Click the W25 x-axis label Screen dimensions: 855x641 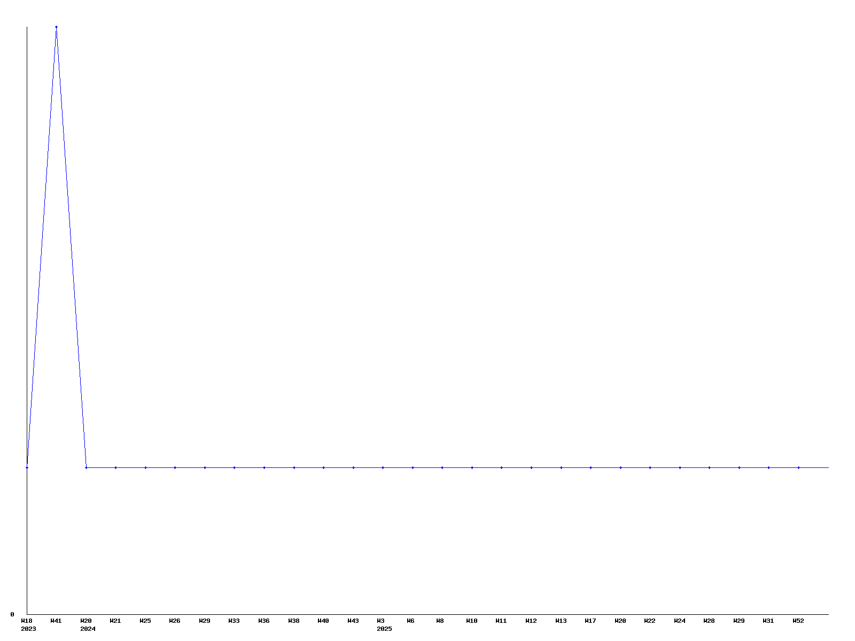tap(145, 621)
